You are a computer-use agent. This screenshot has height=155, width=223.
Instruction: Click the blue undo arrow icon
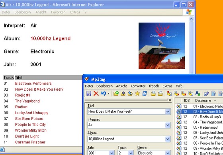[x=104, y=93]
